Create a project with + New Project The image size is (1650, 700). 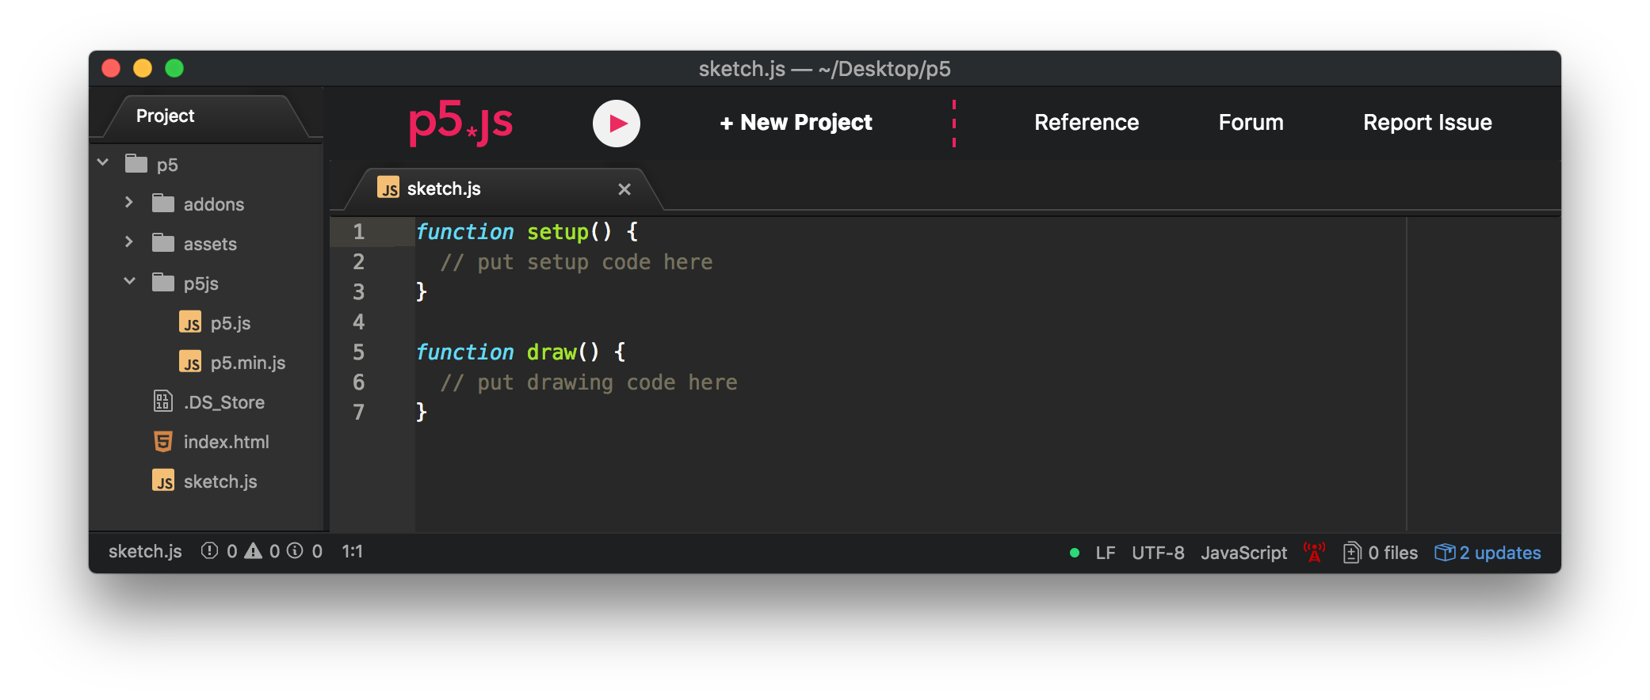pyautogui.click(x=796, y=123)
